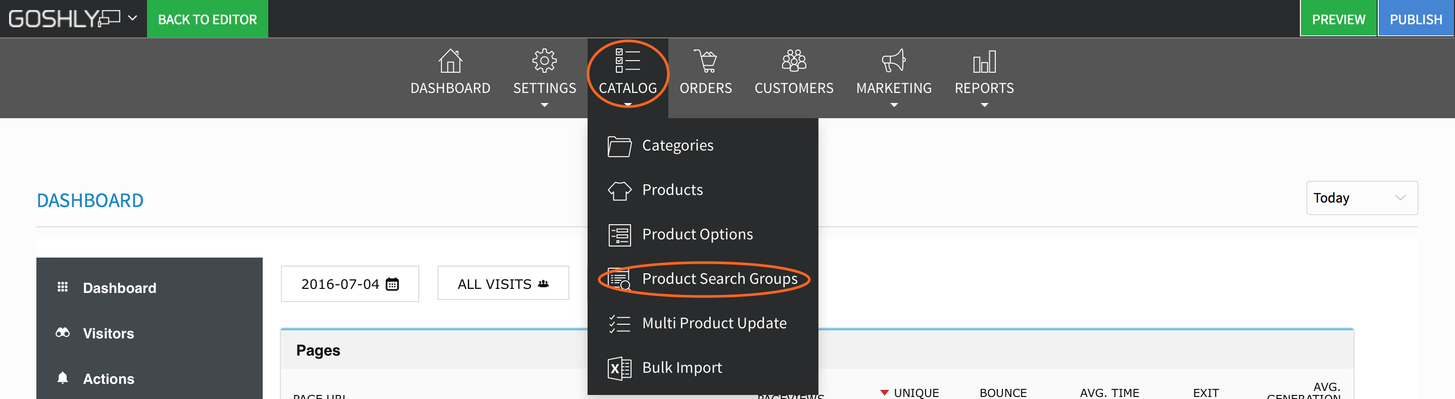Click the Settings gear icon
Viewport: 1455px width, 399px height.
(545, 61)
